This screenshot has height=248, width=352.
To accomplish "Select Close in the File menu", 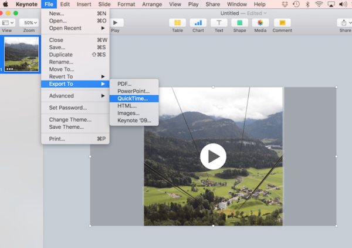I will (75, 40).
